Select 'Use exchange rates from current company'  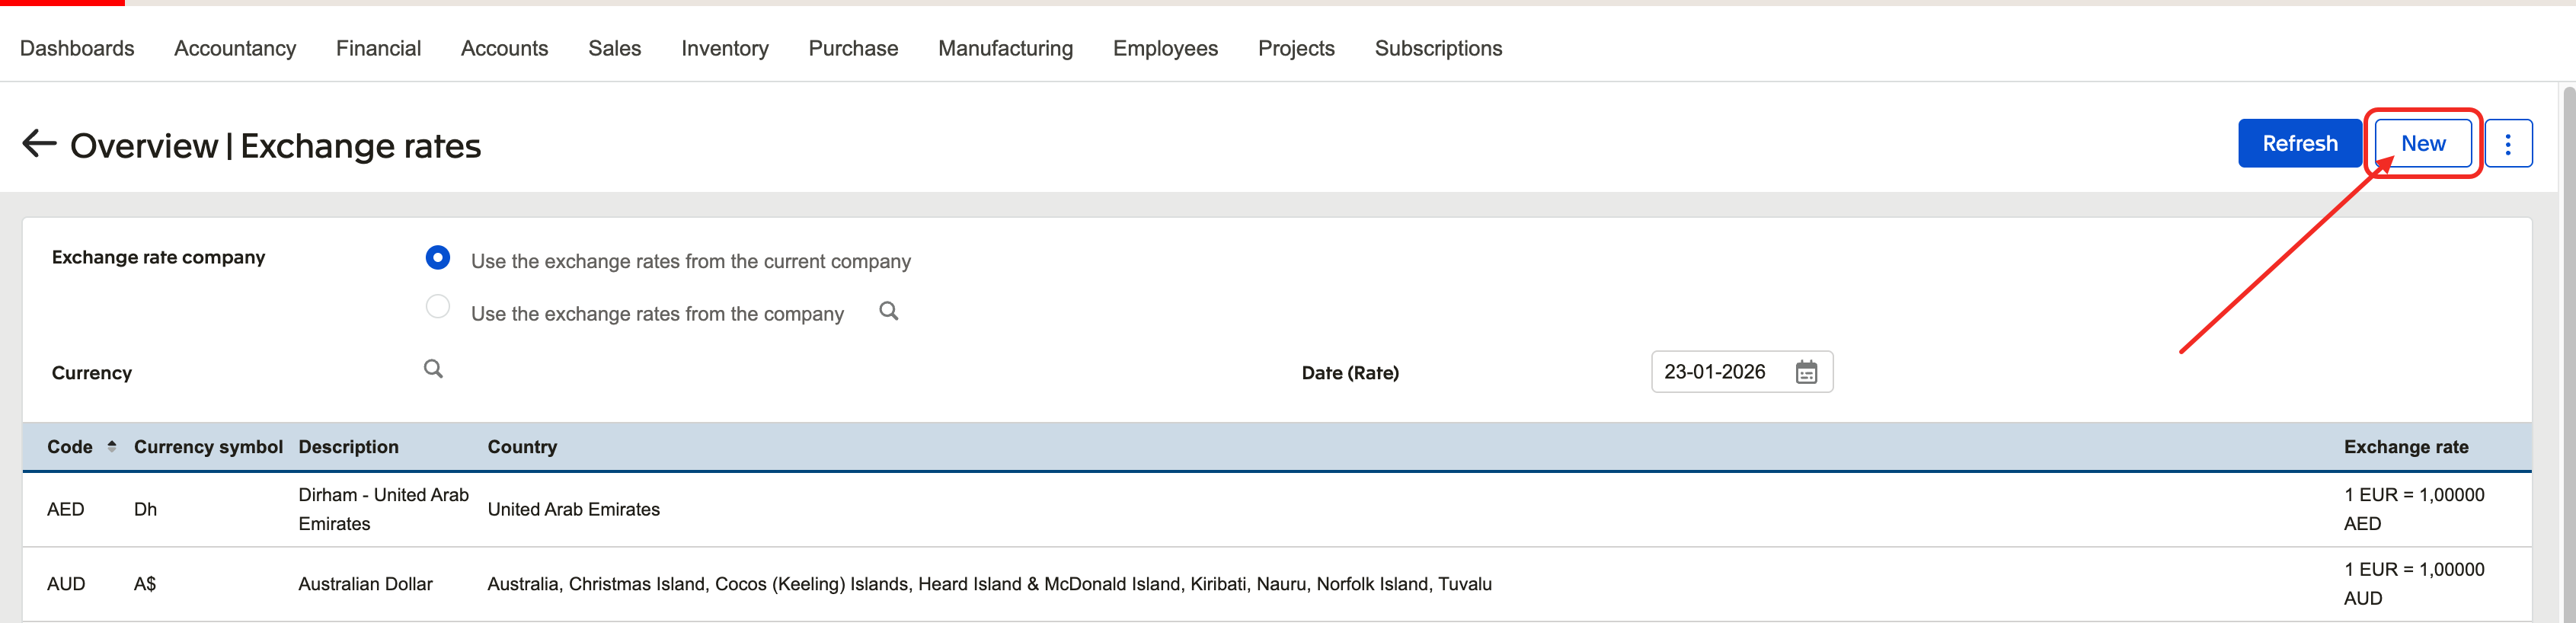438,258
